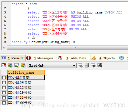The height and width of the screenshot is (111, 128).
Task: Tick the checkbox for XX小区2号楼 row
Action: tap(4, 78)
